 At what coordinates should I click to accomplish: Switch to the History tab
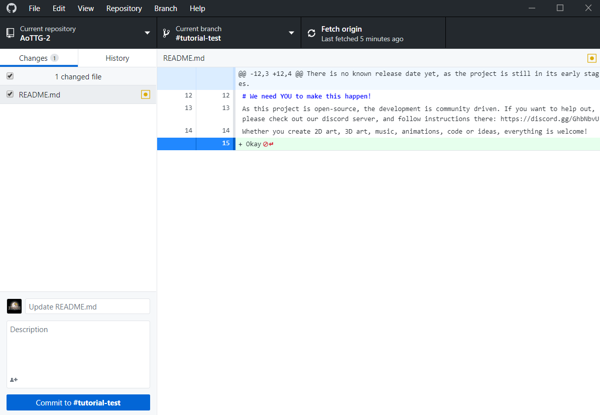click(117, 58)
